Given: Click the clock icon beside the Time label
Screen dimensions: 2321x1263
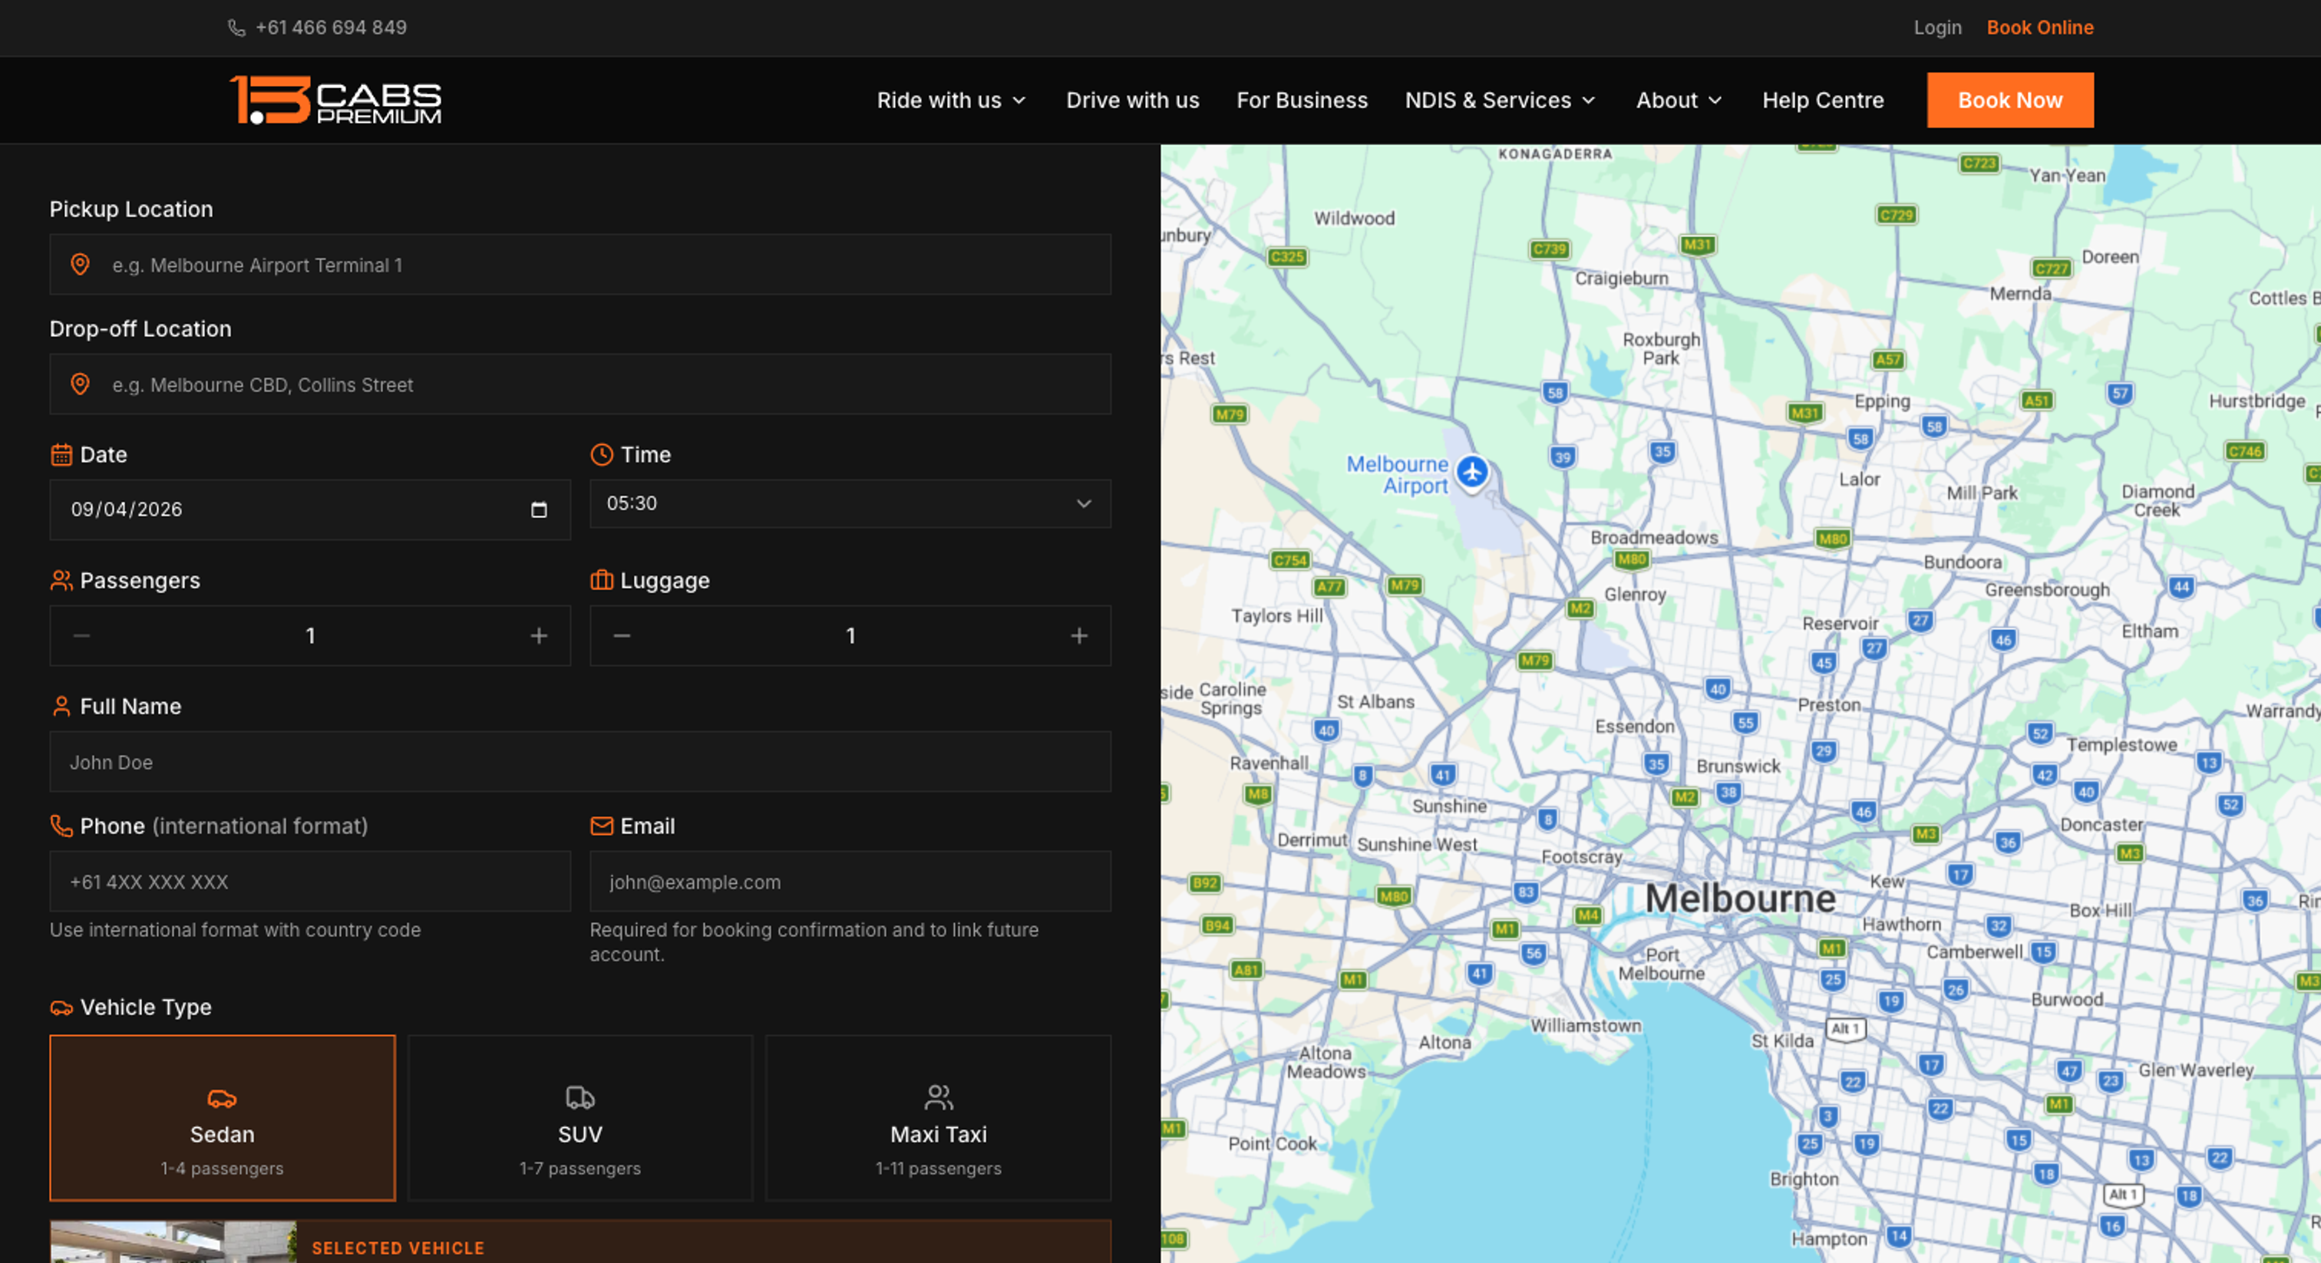Looking at the screenshot, I should [x=601, y=455].
